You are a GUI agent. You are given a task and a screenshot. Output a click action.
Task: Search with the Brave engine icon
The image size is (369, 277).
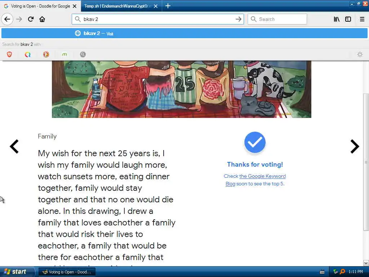(9, 54)
